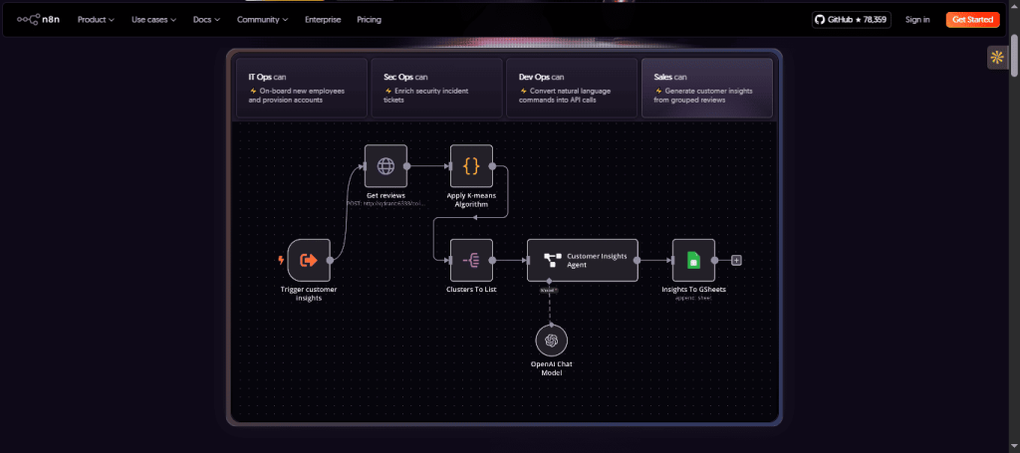Click output connector of Get reviews node

pos(407,165)
